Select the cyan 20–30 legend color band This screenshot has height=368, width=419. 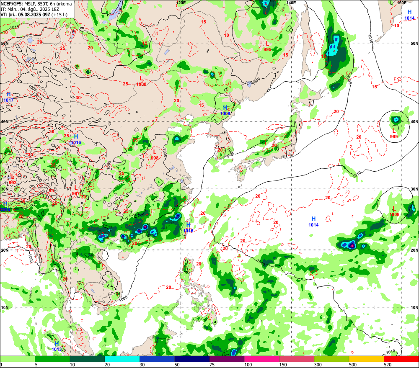click(x=122, y=359)
